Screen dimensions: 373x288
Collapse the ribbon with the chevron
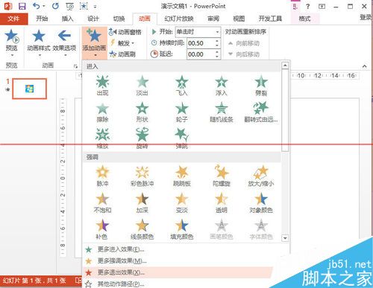click(364, 66)
